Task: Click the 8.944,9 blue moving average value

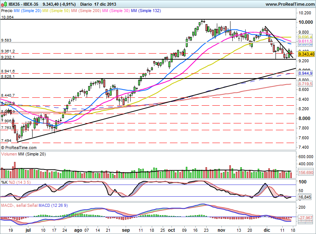Action: 305,73
